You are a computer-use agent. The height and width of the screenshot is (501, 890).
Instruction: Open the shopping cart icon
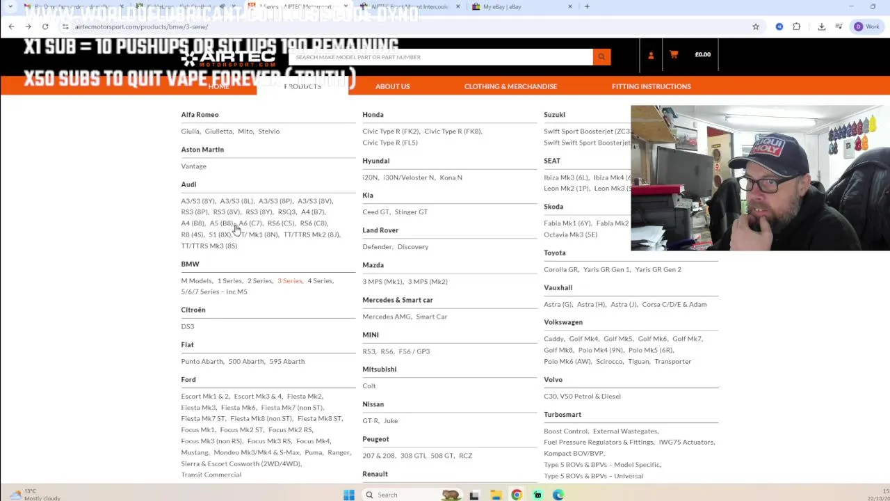click(x=674, y=54)
